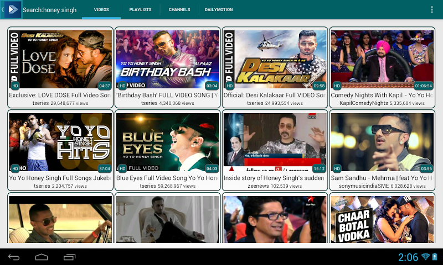Open the Blue Eyes video thumbnail
Screen dimensions: 443x265
(168, 142)
